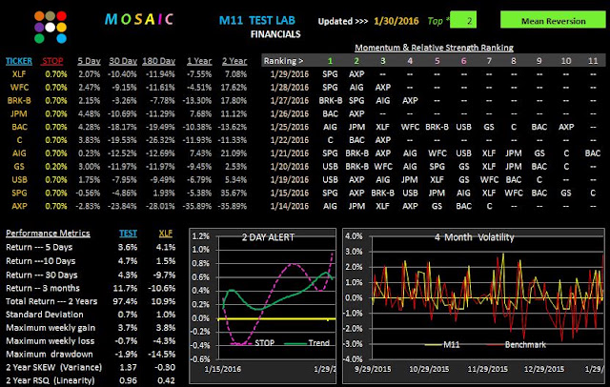Click the white center dot in logo
Image resolution: width=610 pixels, height=387 pixels.
51,28
